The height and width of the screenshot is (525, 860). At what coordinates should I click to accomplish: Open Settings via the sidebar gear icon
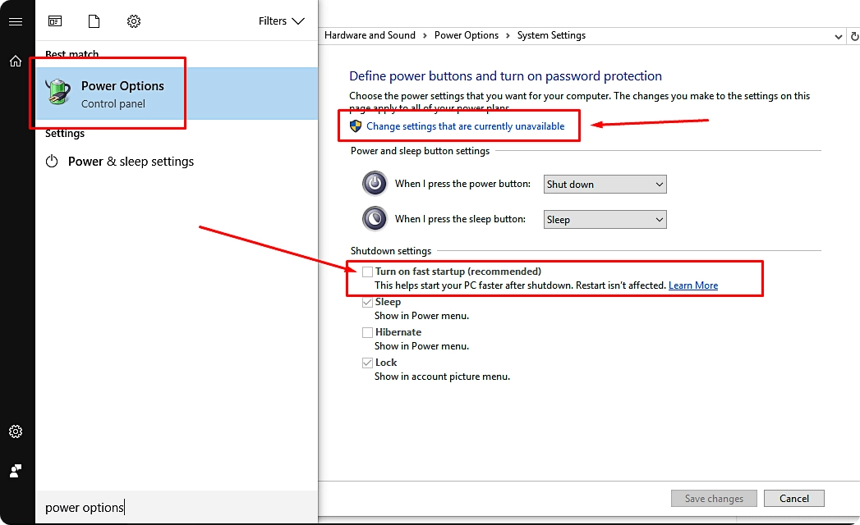16,431
